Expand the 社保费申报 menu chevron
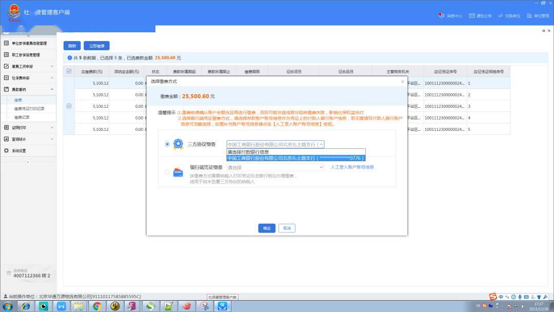This screenshot has width=554, height=312. 52,77
